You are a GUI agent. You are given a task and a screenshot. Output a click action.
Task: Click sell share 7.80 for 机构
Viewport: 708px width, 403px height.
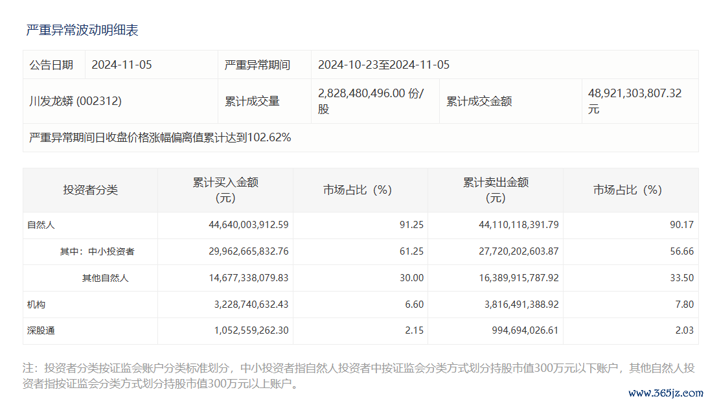click(685, 305)
